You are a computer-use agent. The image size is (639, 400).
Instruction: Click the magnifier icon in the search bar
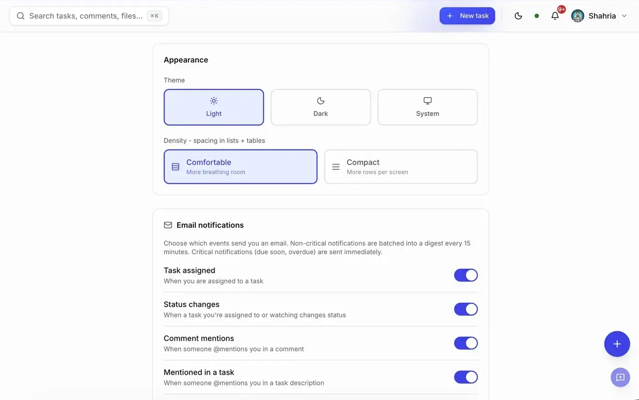pyautogui.click(x=20, y=16)
